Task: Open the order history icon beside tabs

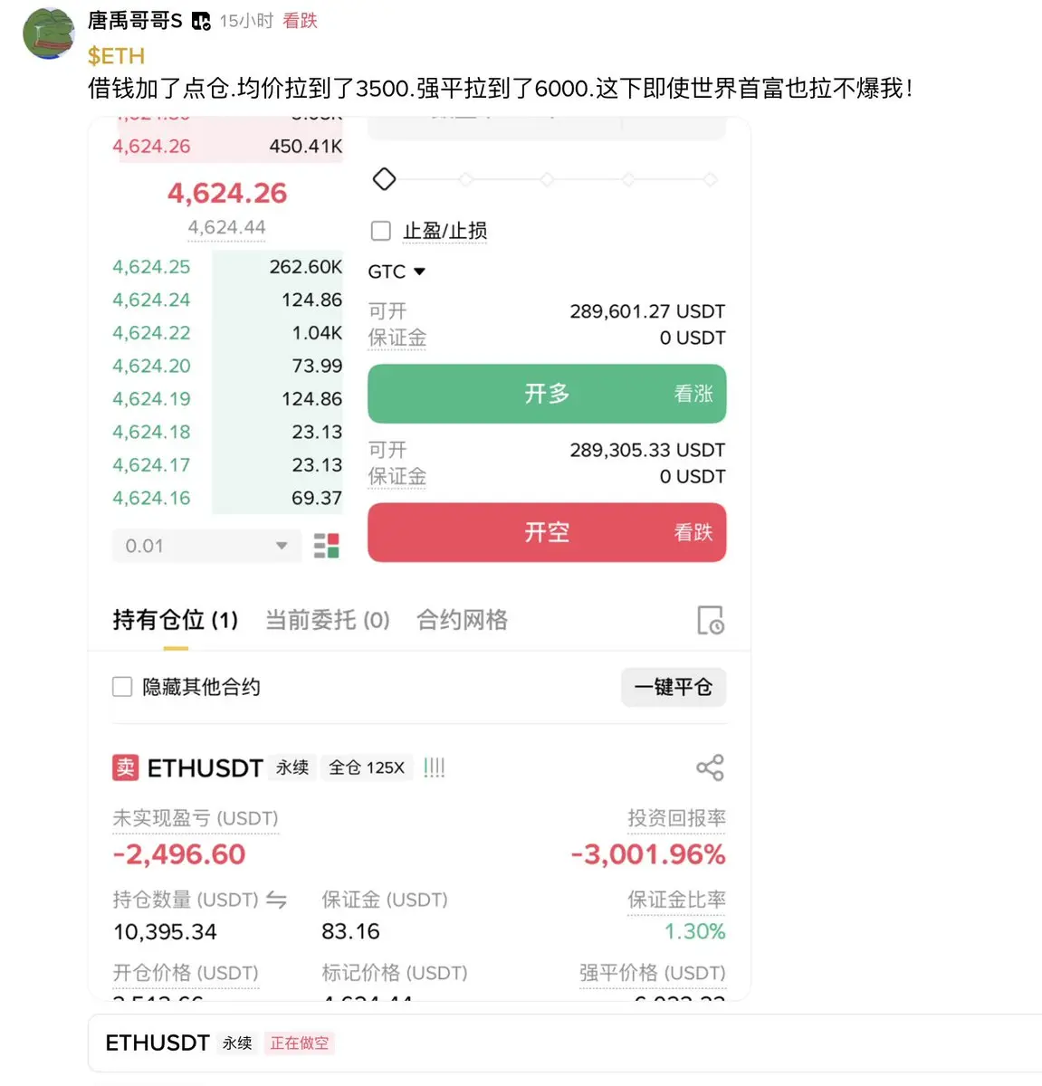Action: coord(710,621)
